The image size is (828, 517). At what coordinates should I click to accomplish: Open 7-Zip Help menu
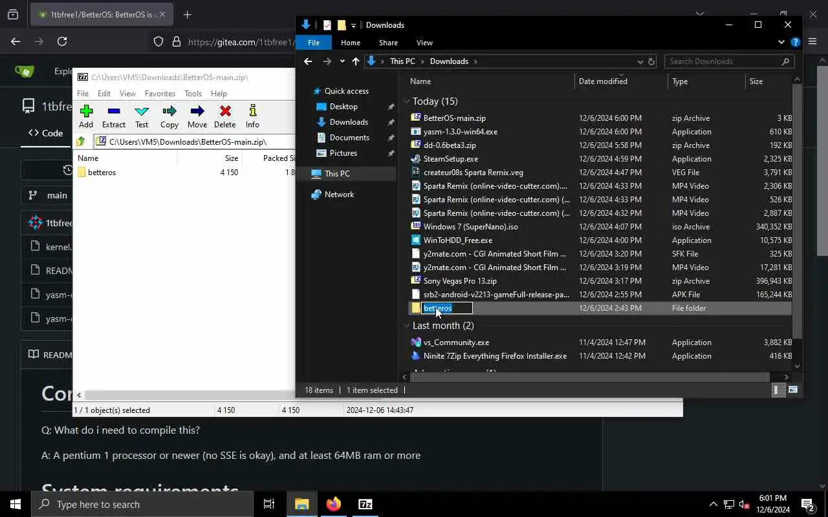pyautogui.click(x=219, y=94)
